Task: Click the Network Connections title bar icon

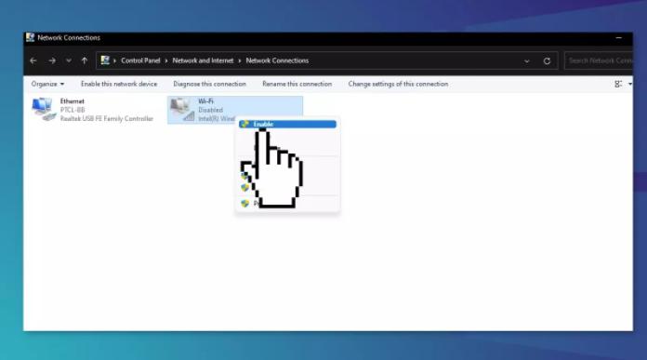Action: (30, 37)
